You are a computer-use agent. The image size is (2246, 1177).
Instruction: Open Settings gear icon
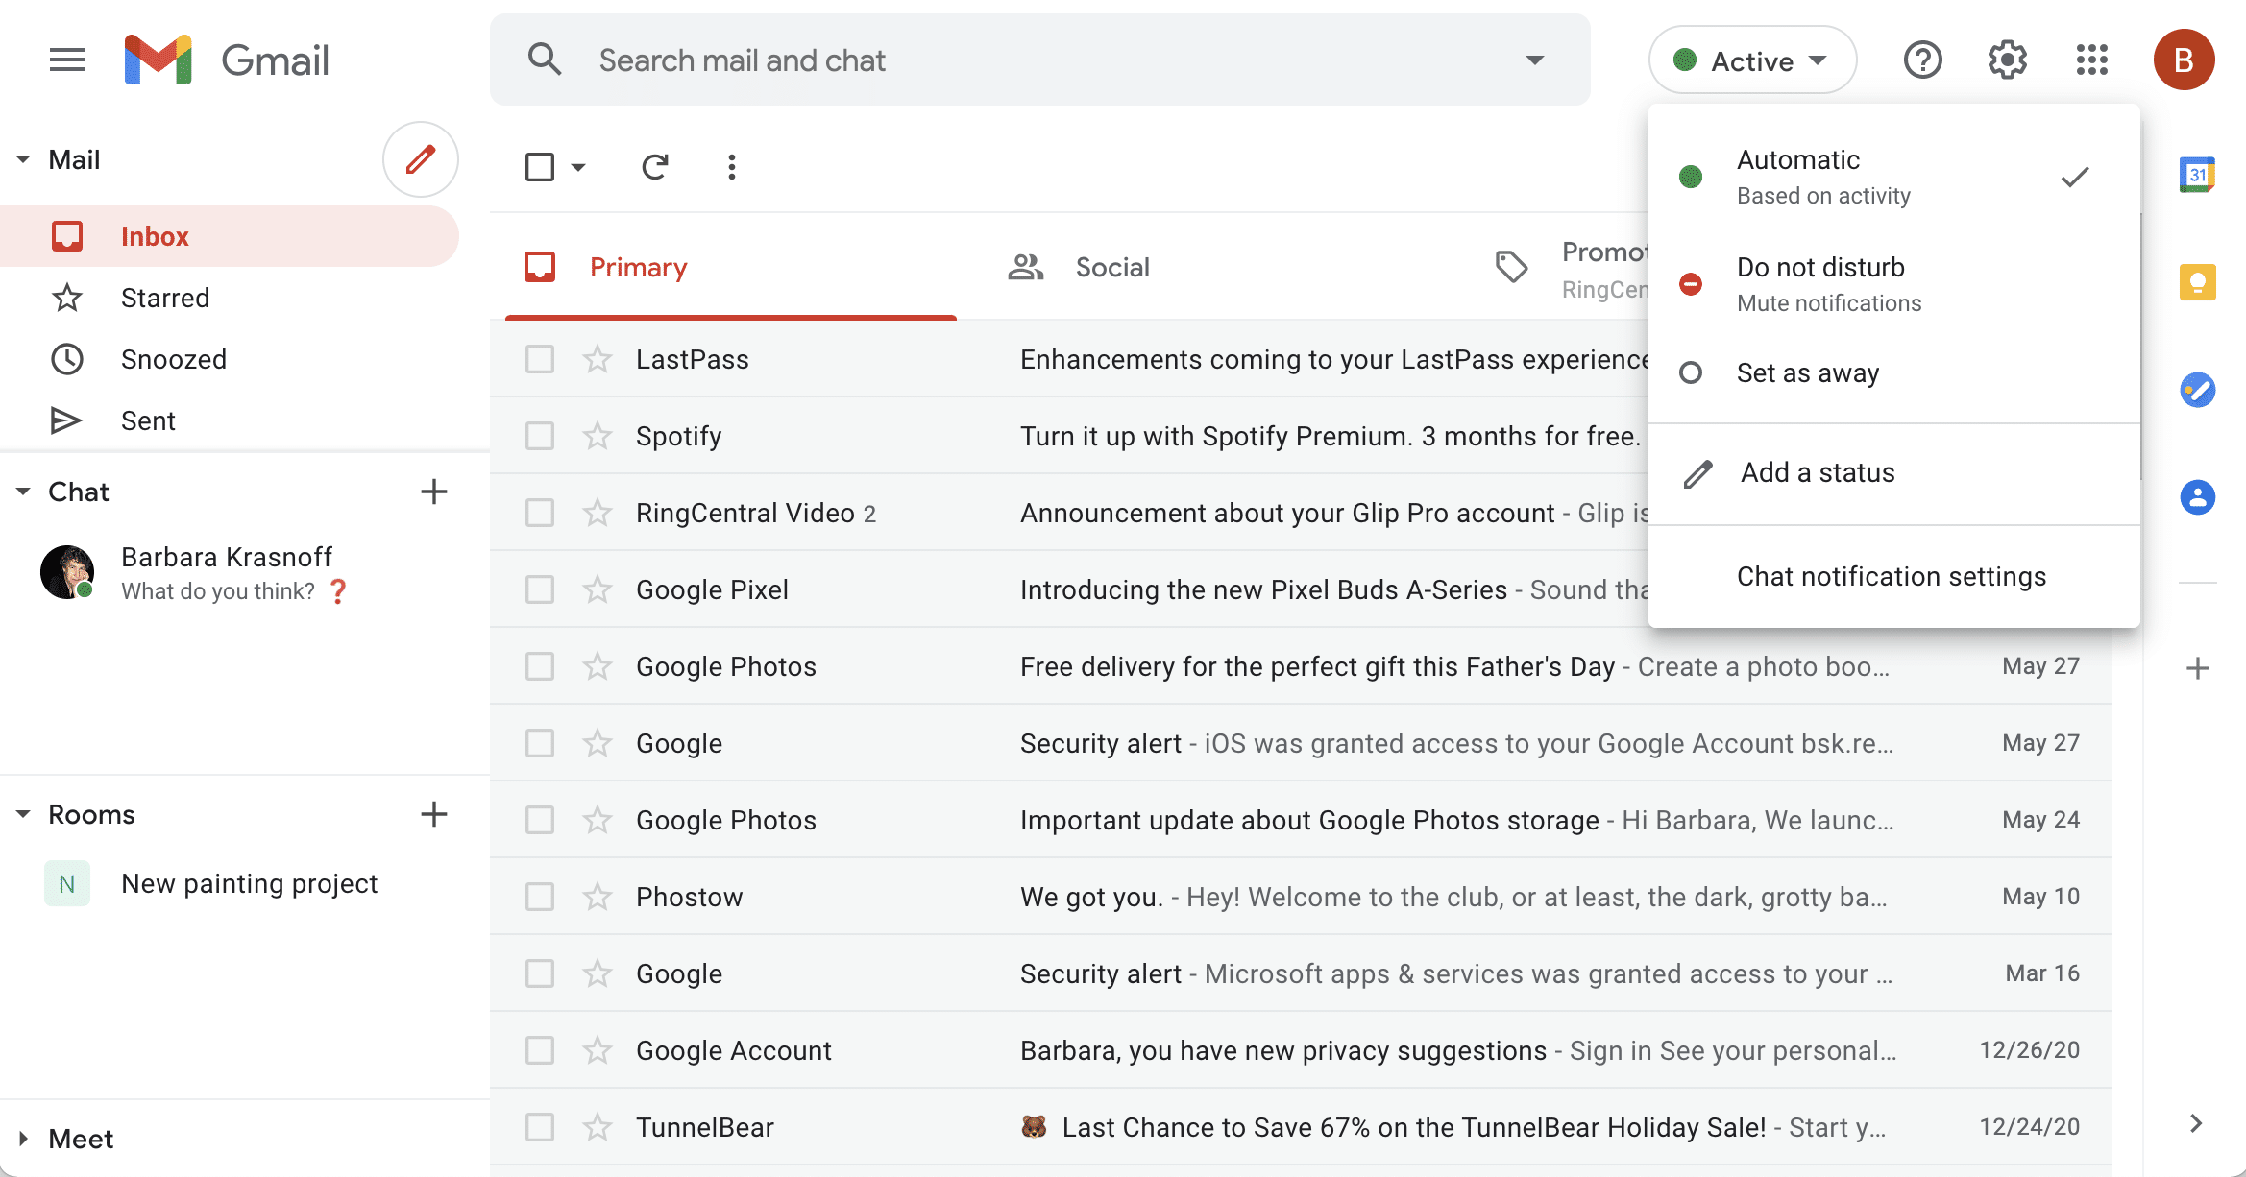pos(2007,60)
